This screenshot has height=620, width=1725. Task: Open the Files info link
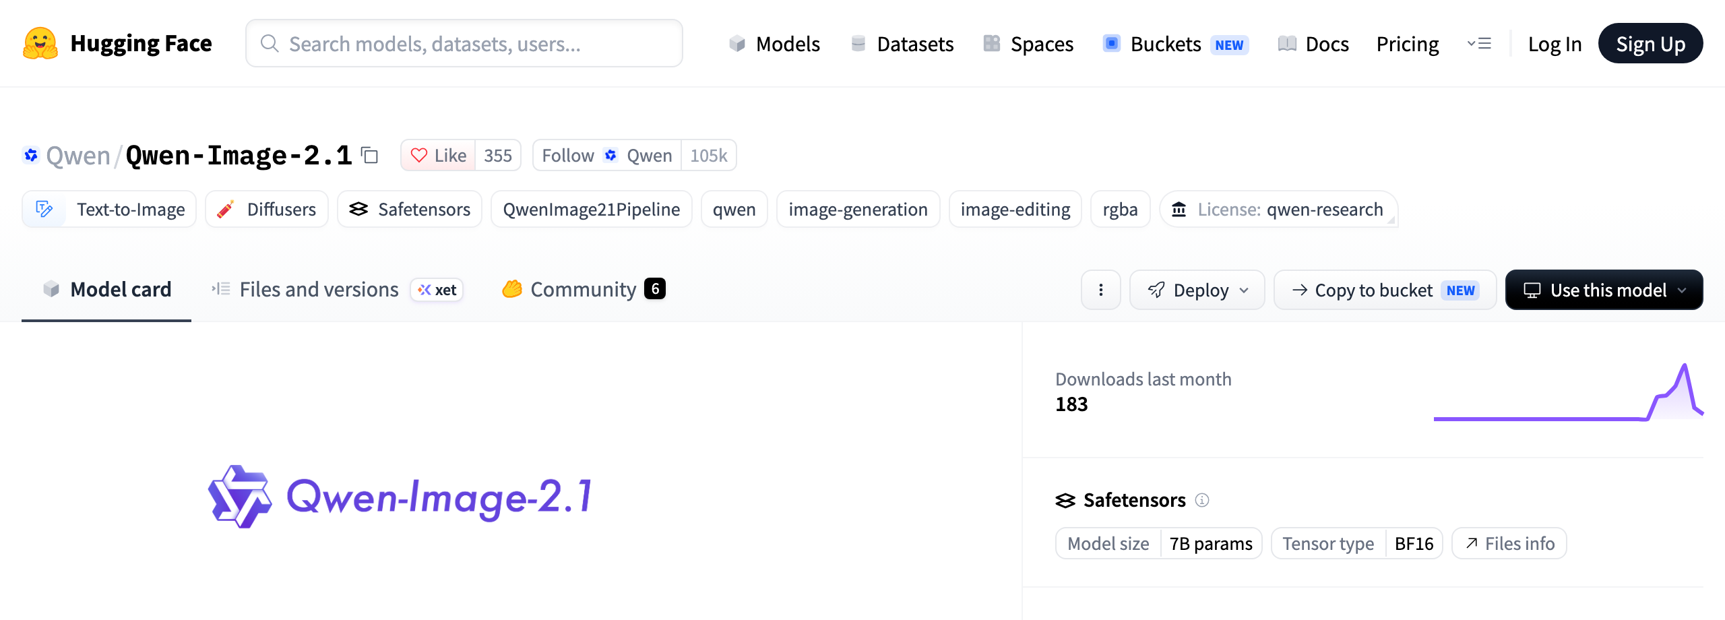tap(1509, 543)
